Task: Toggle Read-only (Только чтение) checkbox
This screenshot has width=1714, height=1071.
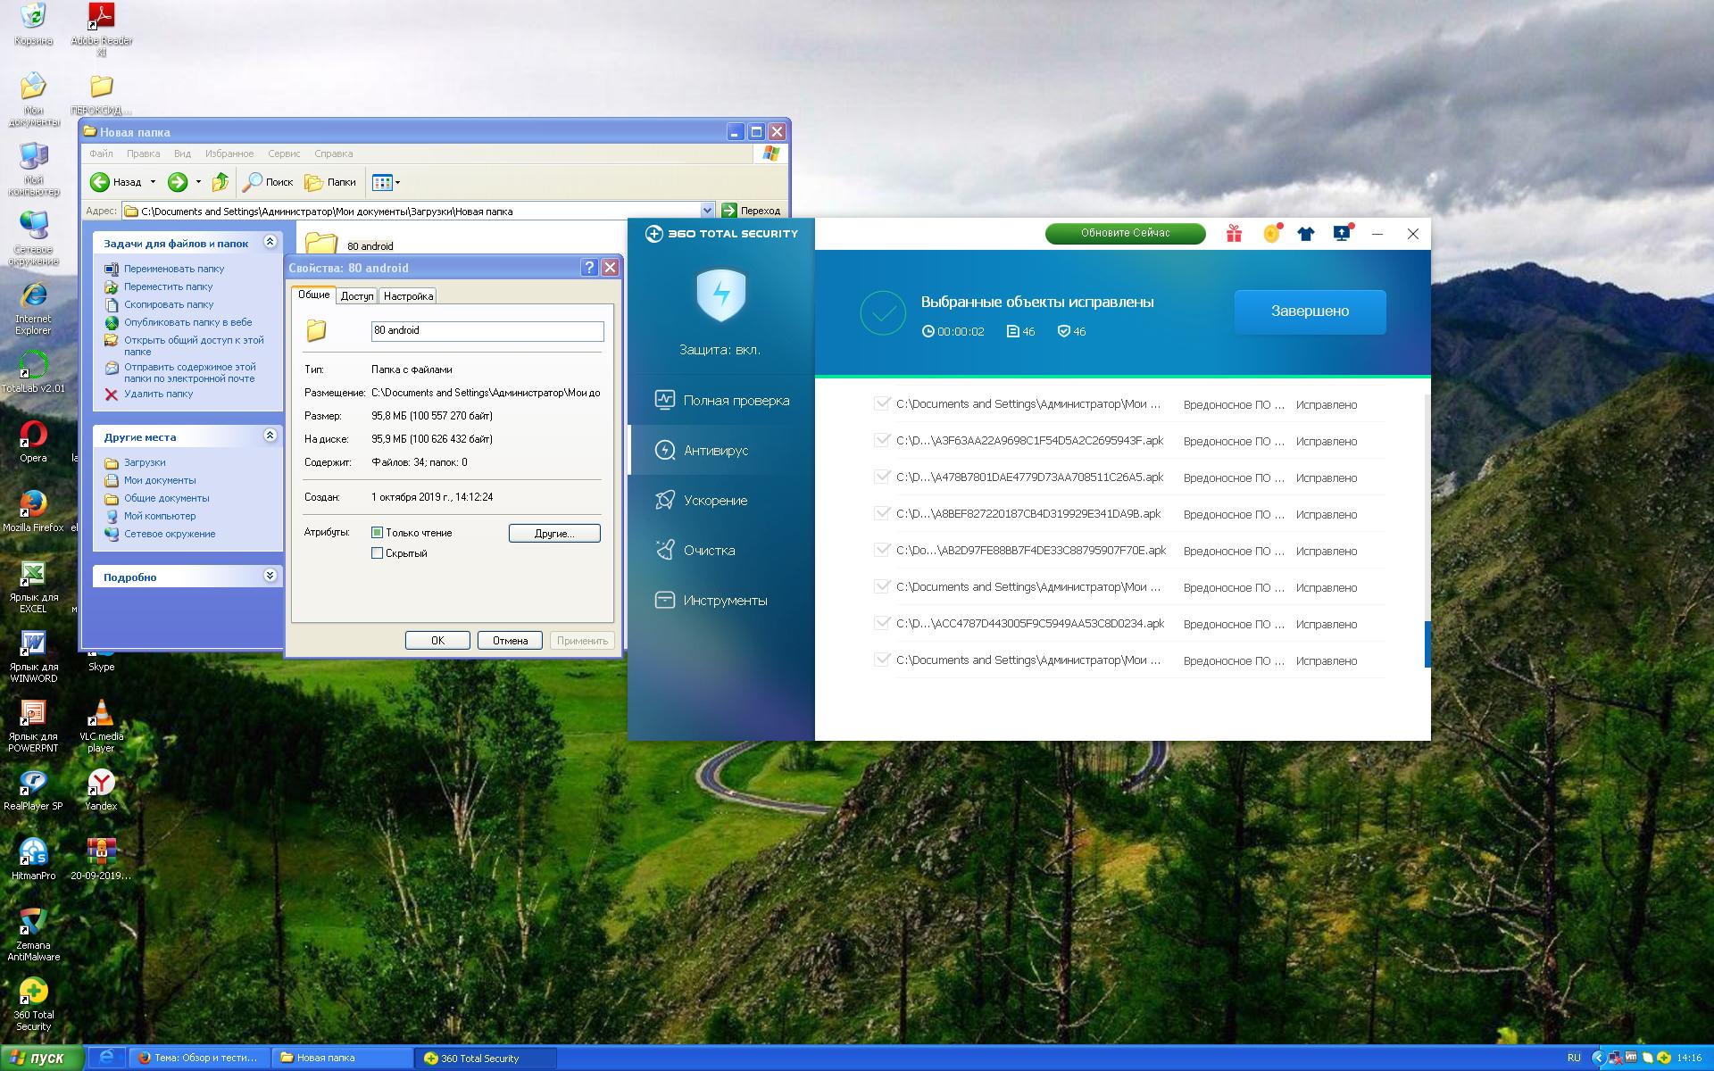Action: [x=377, y=533]
